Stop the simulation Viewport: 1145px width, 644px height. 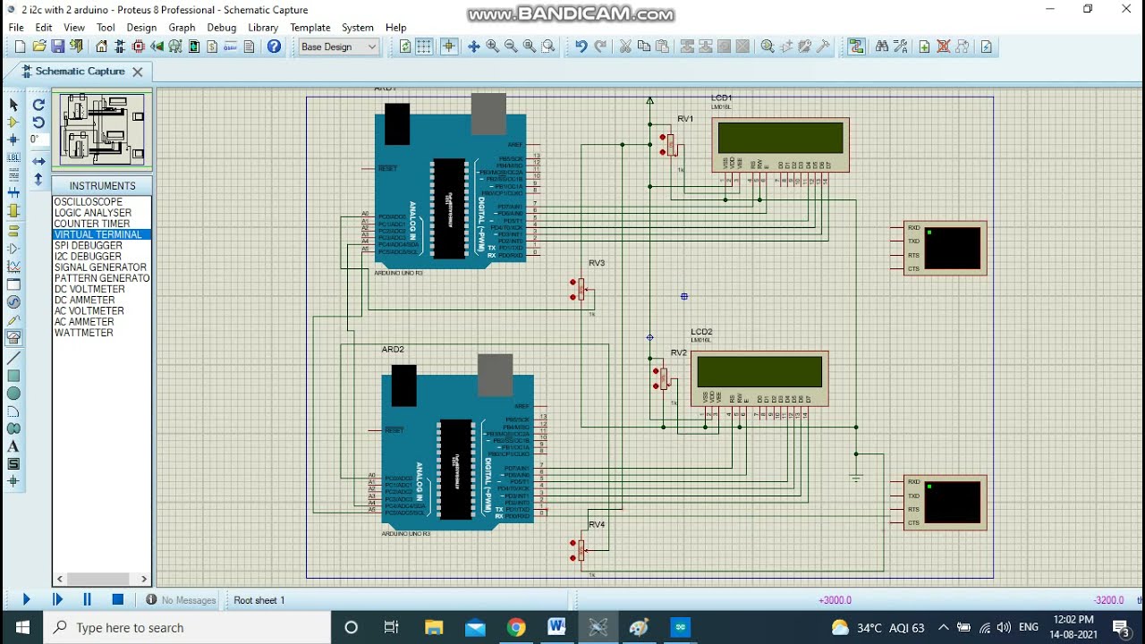click(117, 600)
